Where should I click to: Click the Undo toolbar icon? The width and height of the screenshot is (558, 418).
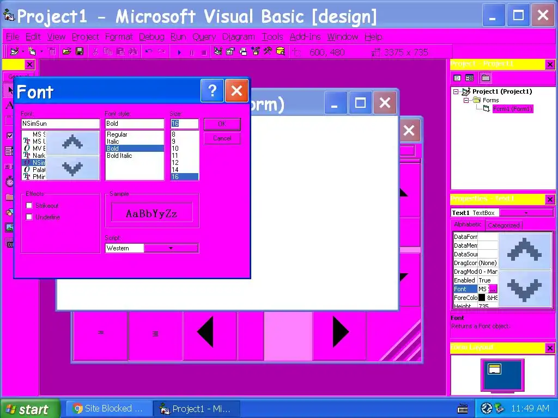tap(149, 52)
